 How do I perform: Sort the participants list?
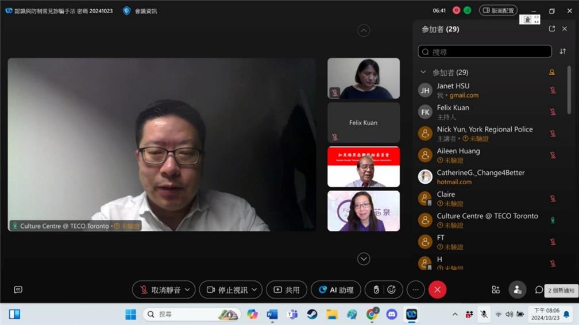[x=562, y=52]
